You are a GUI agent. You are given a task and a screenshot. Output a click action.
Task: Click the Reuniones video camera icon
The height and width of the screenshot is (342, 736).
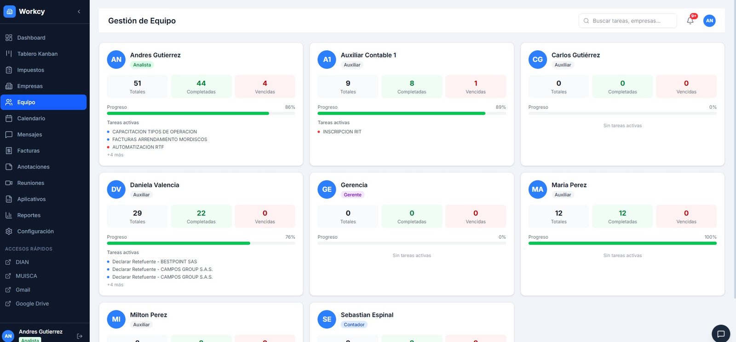pos(9,183)
